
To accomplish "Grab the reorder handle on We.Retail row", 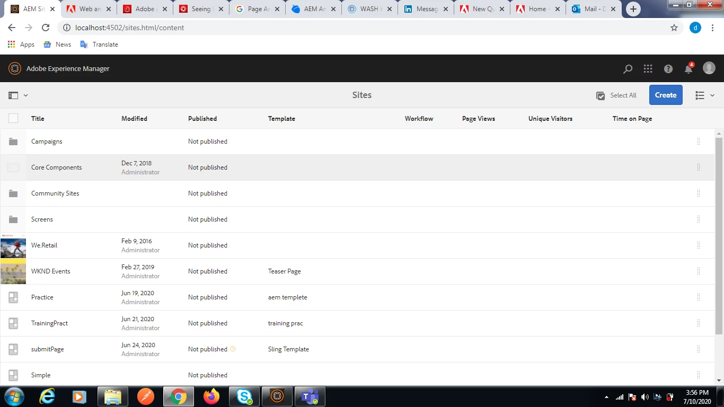I will click(699, 245).
